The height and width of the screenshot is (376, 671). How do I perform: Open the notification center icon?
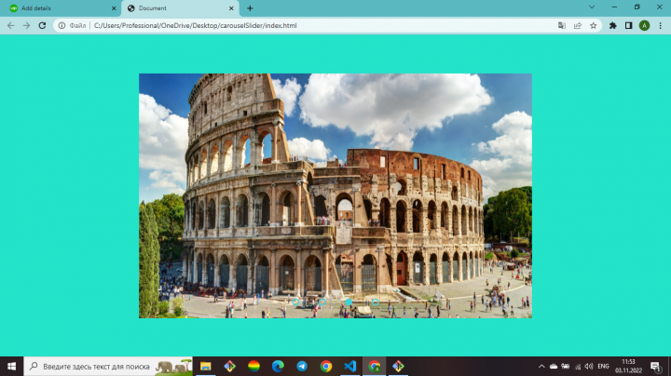tap(655, 366)
